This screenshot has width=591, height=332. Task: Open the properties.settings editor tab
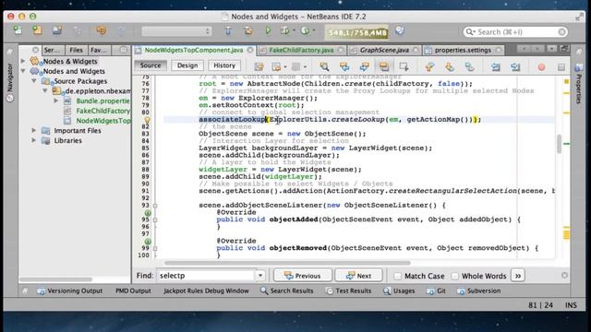[x=463, y=50]
